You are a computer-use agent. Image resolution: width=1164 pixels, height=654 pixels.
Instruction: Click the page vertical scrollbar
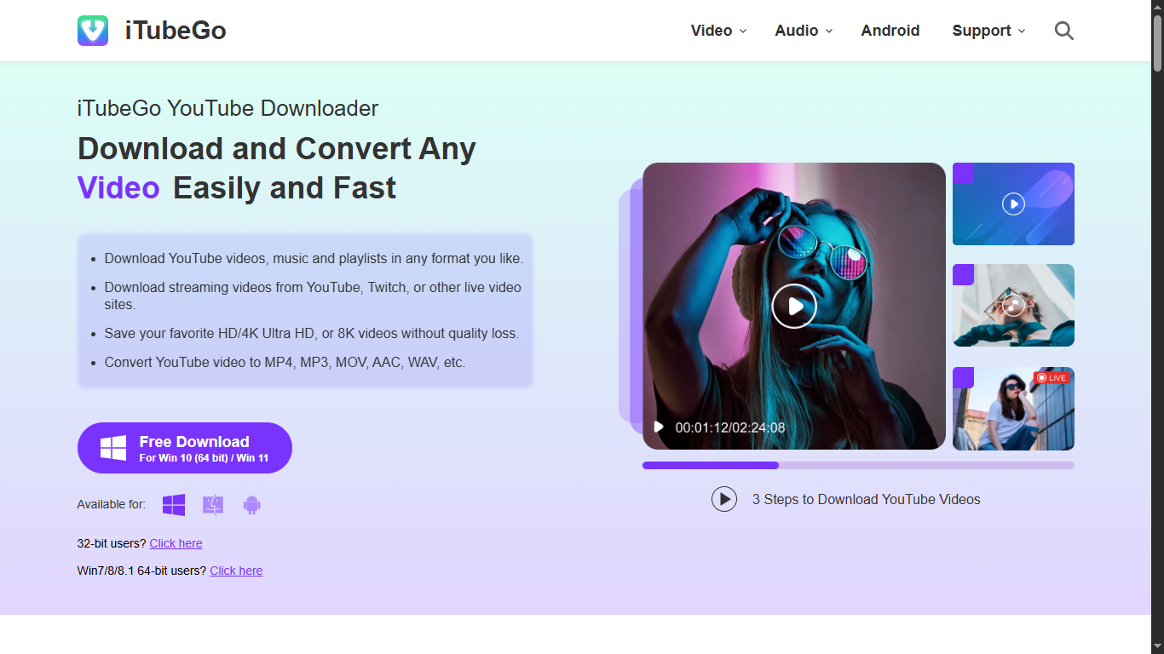coord(1157,327)
